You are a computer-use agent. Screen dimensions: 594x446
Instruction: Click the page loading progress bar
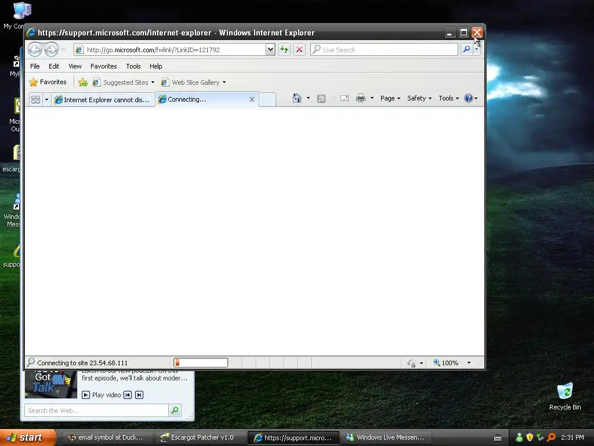click(x=201, y=363)
